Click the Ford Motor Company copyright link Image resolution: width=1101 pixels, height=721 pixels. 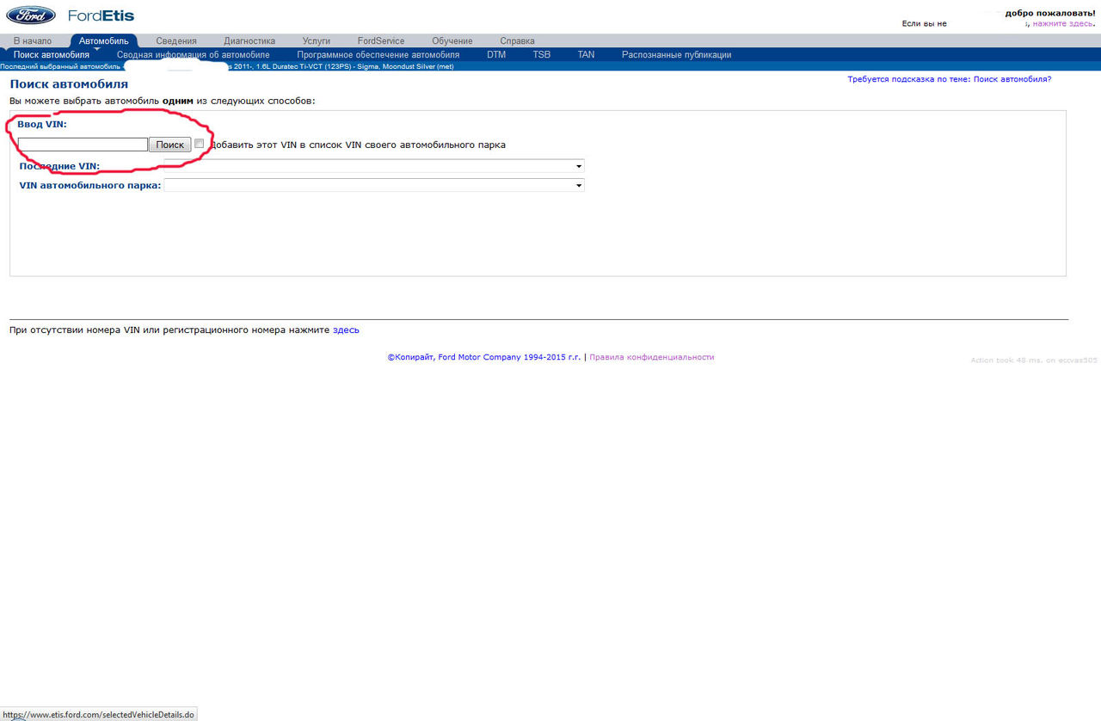pyautogui.click(x=484, y=357)
